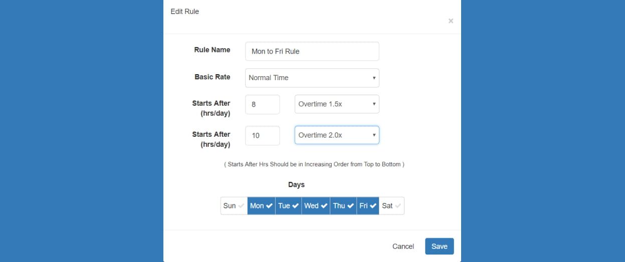Cancel editing the rule

[403, 246]
